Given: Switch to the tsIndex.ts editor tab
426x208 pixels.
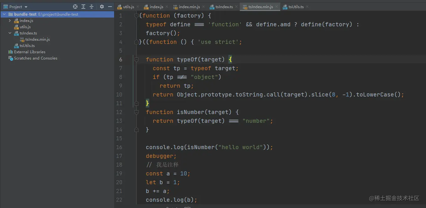Looking at the screenshot, I should pyautogui.click(x=224, y=7).
